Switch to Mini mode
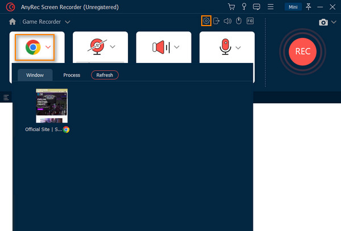The width and height of the screenshot is (341, 231). tap(293, 7)
